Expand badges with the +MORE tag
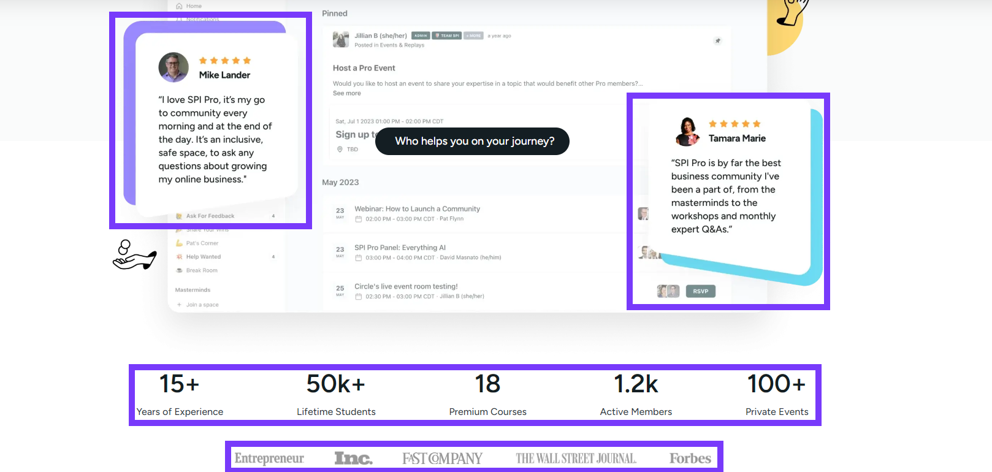Viewport: 992px width, 472px height. (x=473, y=36)
